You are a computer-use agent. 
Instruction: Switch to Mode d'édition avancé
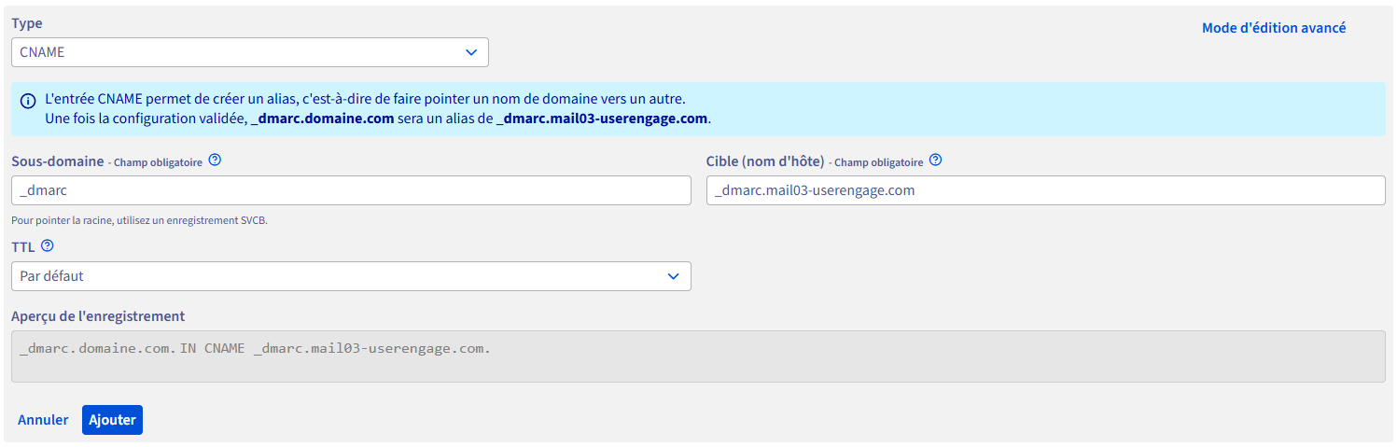point(1273,28)
